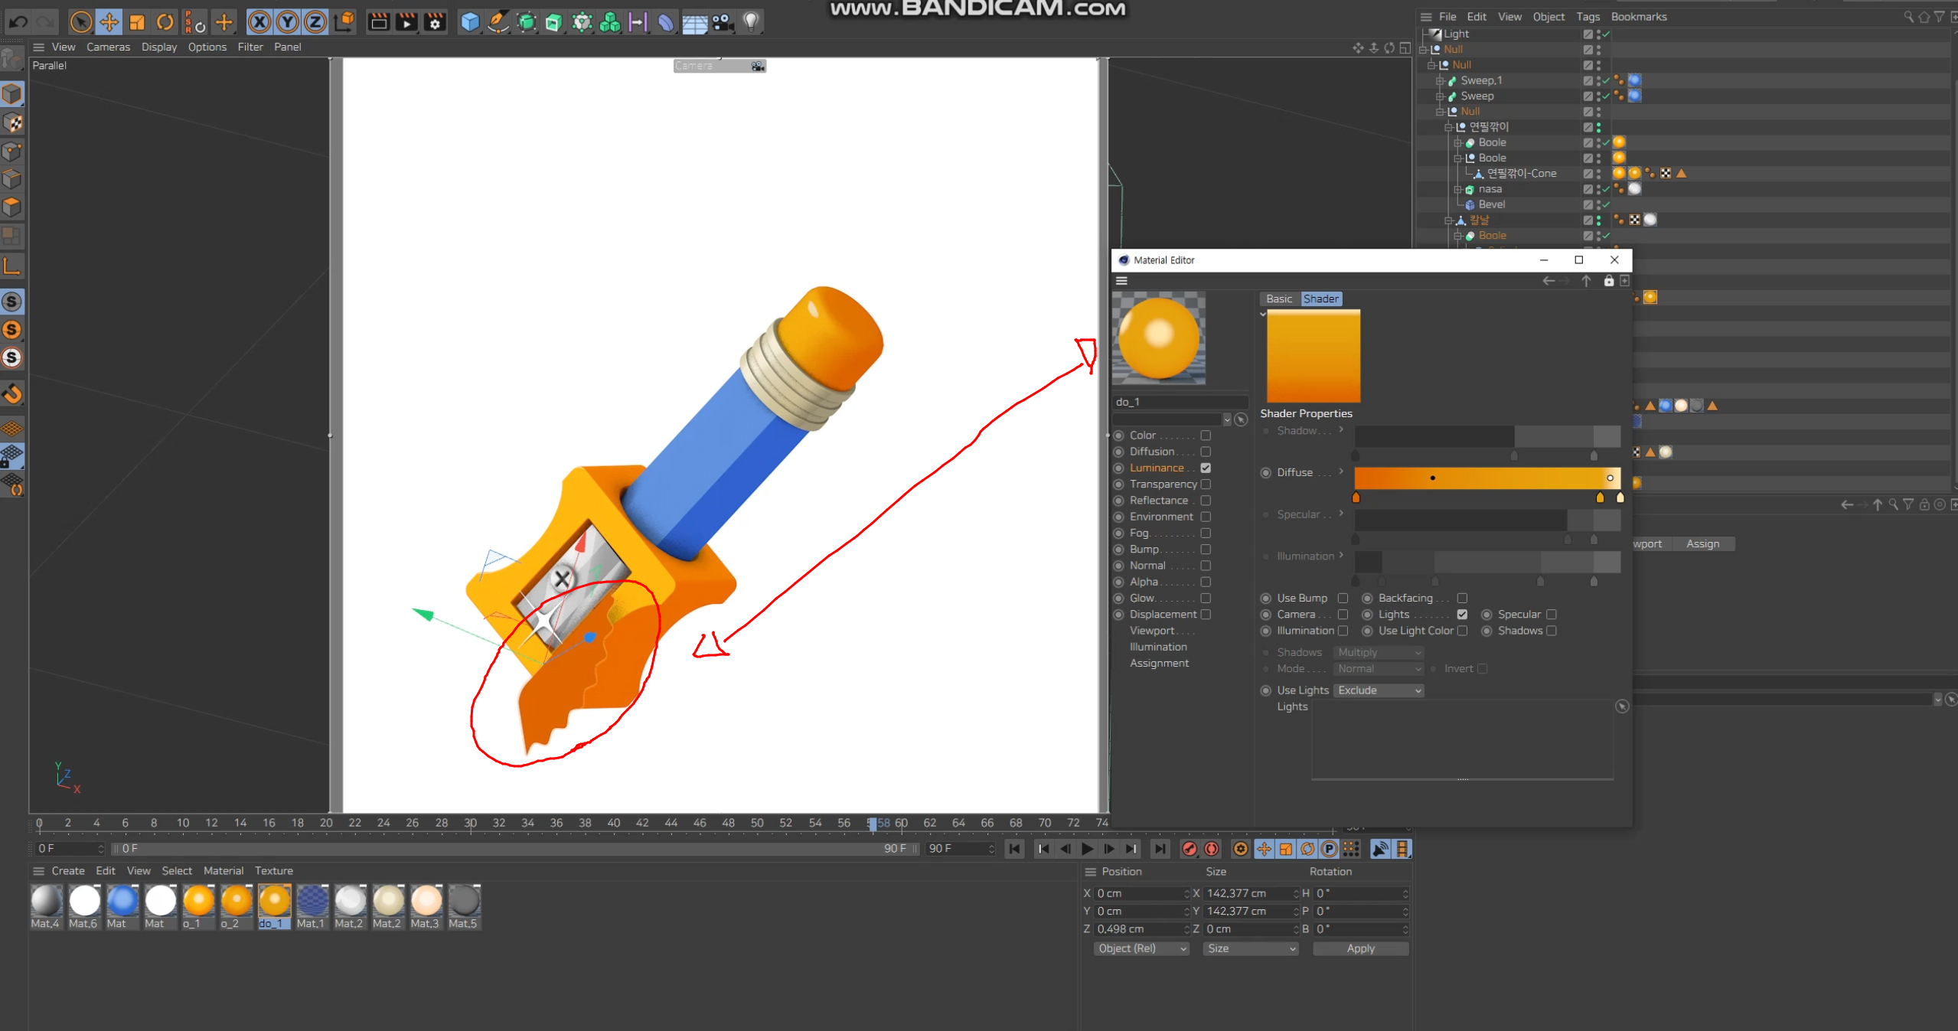Click the Make Editable icon in left sidebar
Viewport: 1958px width, 1031px height.
coord(12,58)
